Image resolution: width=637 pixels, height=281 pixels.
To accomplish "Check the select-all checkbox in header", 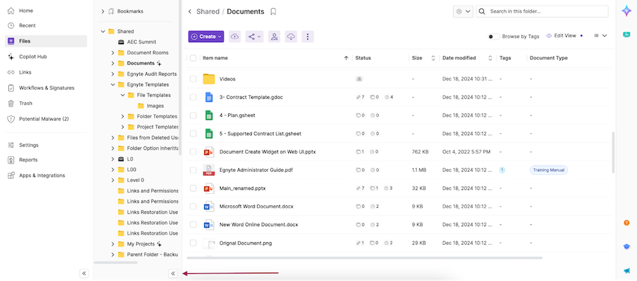I will [x=193, y=58].
